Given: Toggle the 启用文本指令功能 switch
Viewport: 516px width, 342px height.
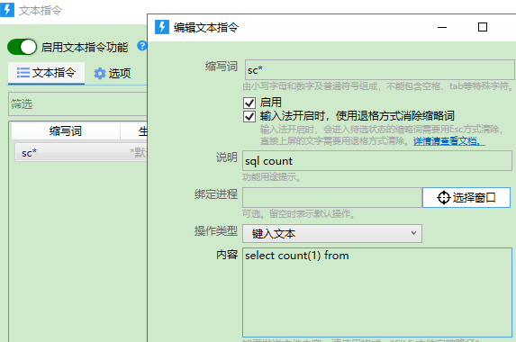Looking at the screenshot, I should click(x=22, y=47).
